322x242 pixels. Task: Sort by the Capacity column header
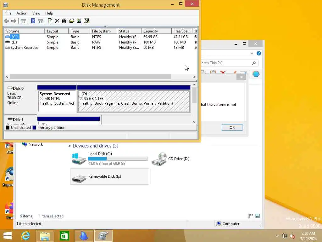pyautogui.click(x=156, y=31)
